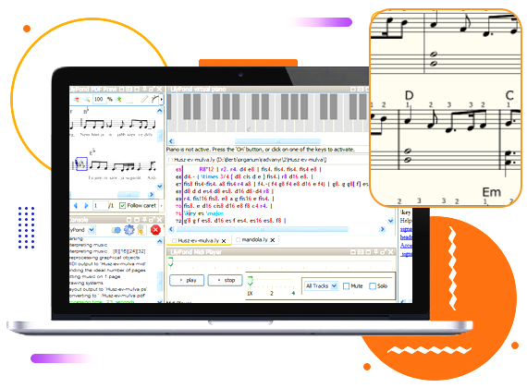Enable the Mute checkbox in Midi Player
The image size is (527, 388).
[x=346, y=285]
